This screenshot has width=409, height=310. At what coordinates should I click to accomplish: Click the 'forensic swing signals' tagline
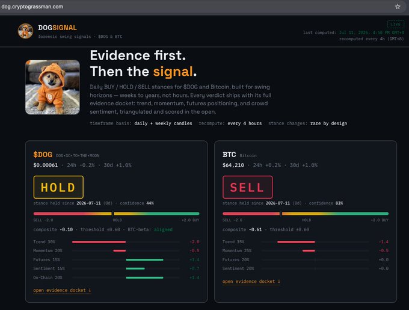point(64,37)
